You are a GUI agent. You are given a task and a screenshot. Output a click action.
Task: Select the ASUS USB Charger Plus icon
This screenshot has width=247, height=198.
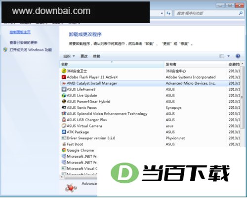coord(64,120)
